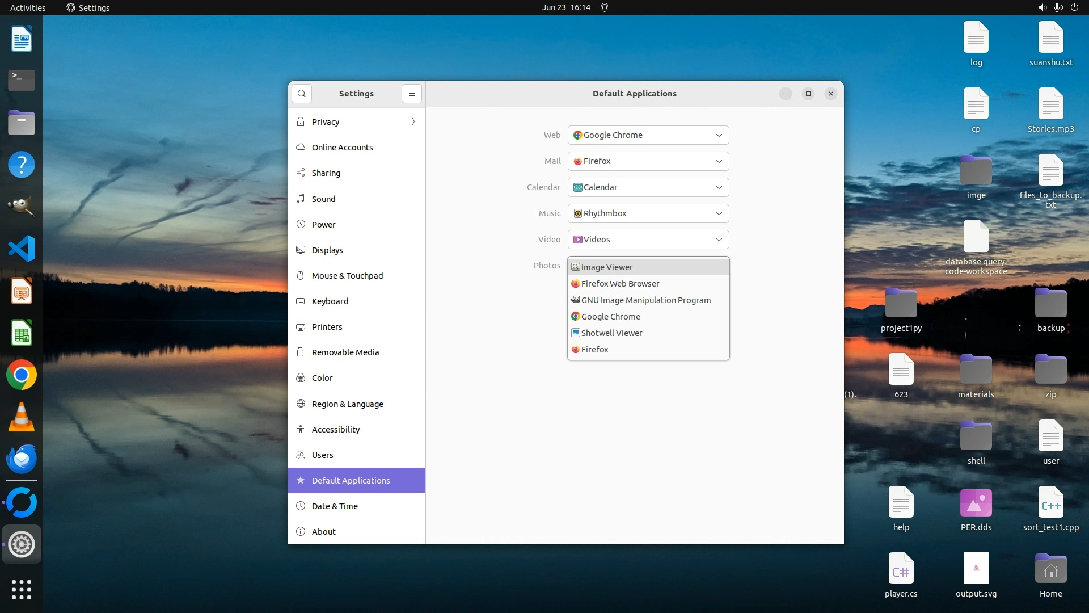Viewport: 1089px width, 613px height.
Task: Pick Google Chrome in the Photos list
Action: pyautogui.click(x=610, y=317)
